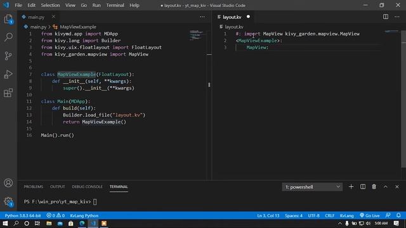The width and height of the screenshot is (406, 228).
Task: Close the terminal panel
Action: point(397,187)
